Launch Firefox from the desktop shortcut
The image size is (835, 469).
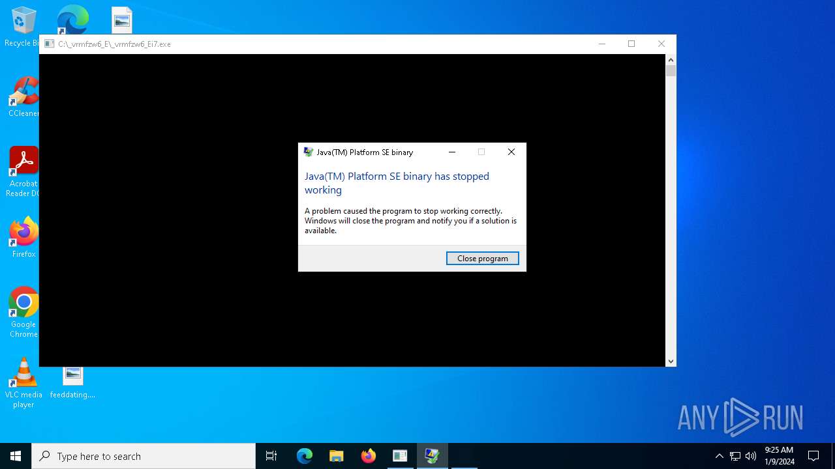[x=23, y=237]
